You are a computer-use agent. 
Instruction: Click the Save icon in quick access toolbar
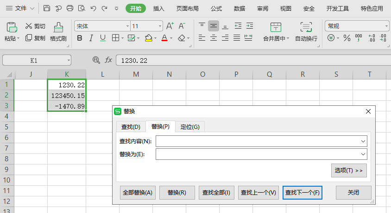pos(47,8)
